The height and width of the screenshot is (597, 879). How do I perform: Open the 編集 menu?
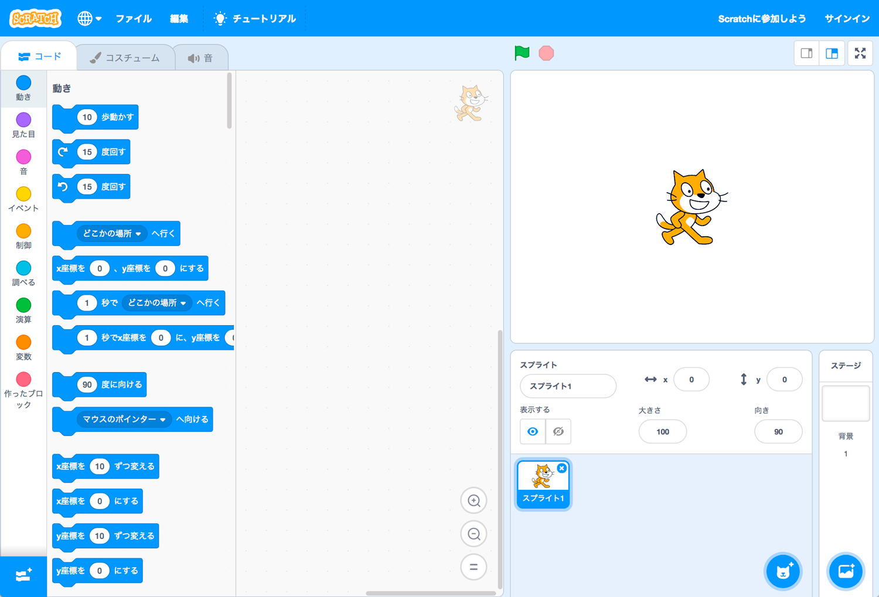click(x=179, y=18)
